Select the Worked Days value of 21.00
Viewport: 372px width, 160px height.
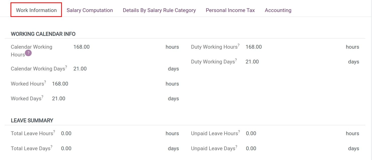click(59, 98)
